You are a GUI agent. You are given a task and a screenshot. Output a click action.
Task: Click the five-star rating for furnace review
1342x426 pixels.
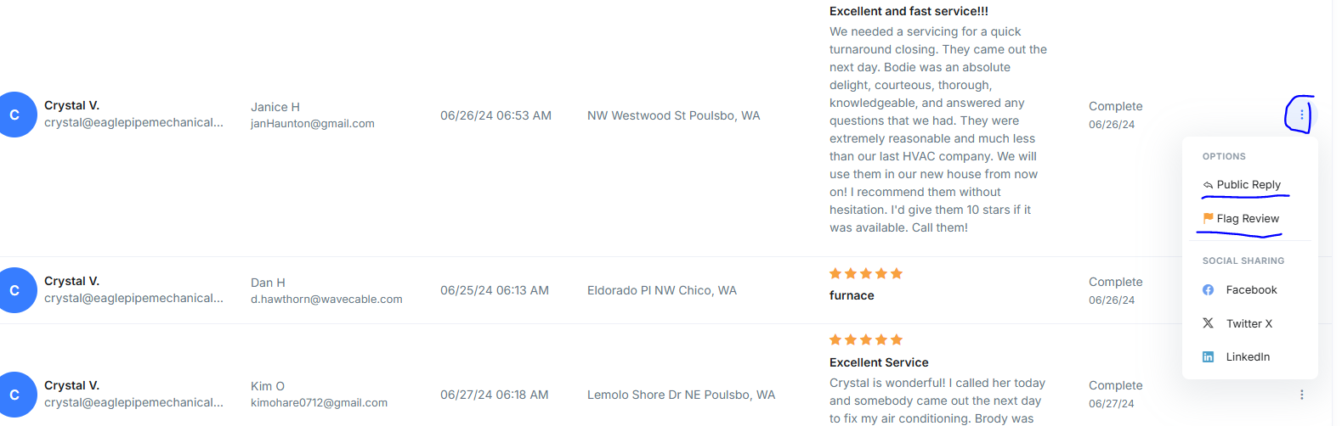pyautogui.click(x=865, y=273)
